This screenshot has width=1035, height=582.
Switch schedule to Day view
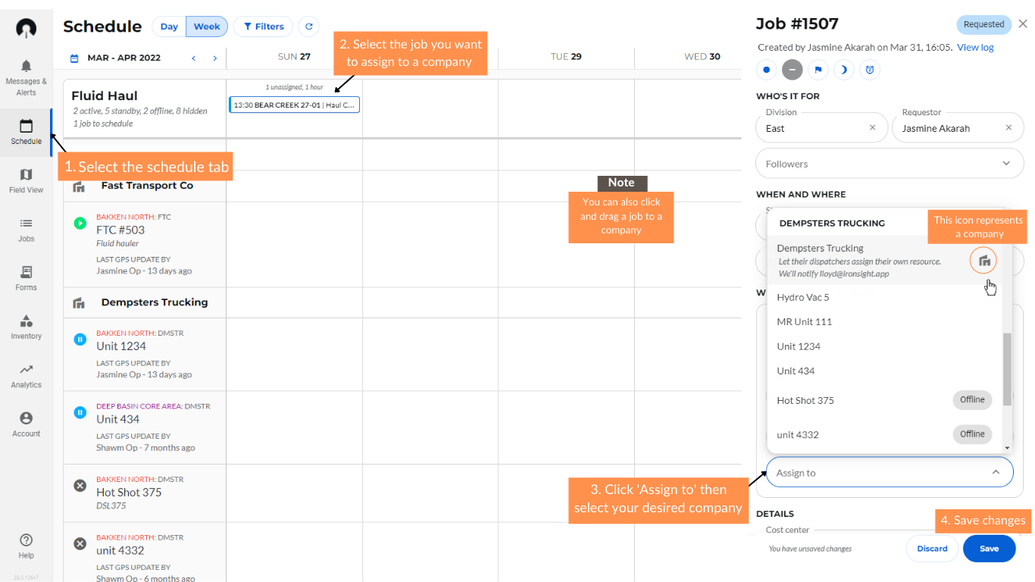[x=169, y=27]
